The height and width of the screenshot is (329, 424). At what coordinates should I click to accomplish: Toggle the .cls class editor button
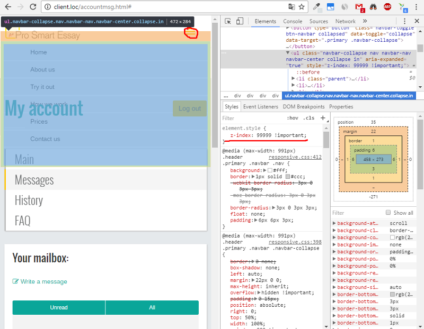point(308,118)
